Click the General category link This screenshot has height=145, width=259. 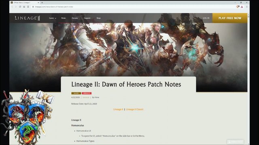pyautogui.click(x=86, y=97)
